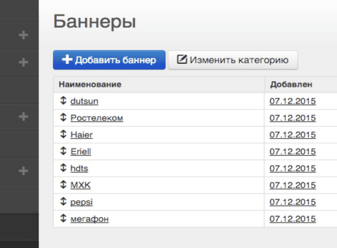
Task: Click the Добавлен column header
Action: point(291,85)
